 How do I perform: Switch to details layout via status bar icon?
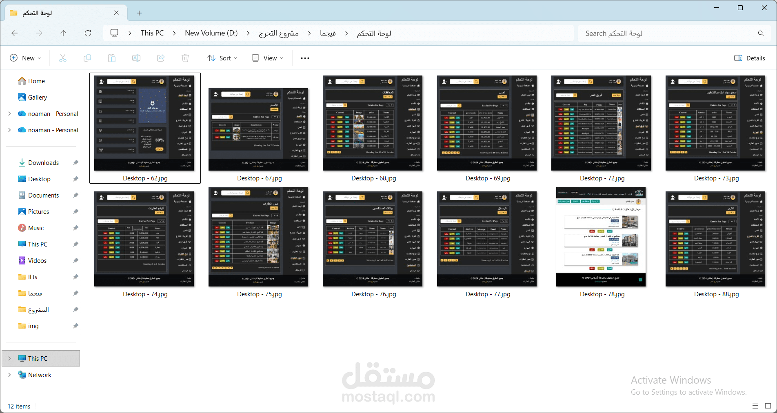pyautogui.click(x=755, y=406)
